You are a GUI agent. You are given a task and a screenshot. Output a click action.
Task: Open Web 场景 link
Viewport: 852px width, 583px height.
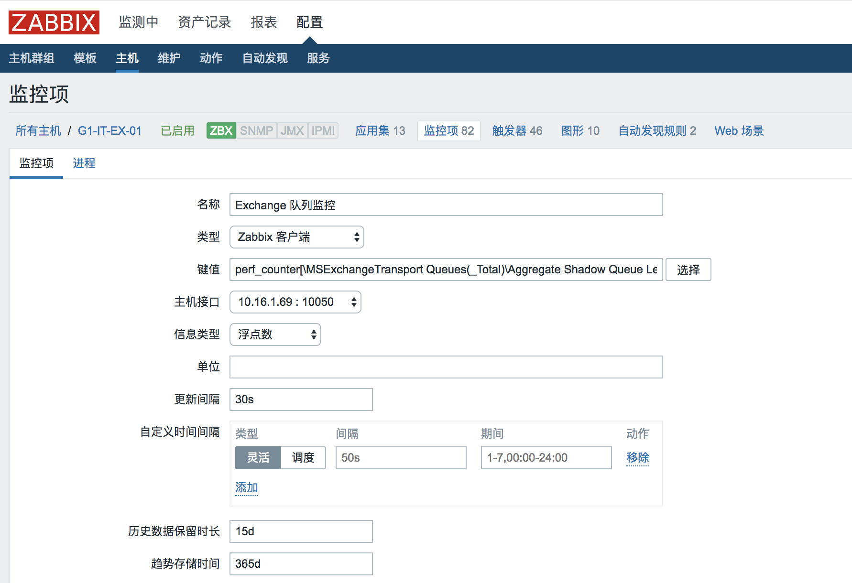[x=739, y=131]
